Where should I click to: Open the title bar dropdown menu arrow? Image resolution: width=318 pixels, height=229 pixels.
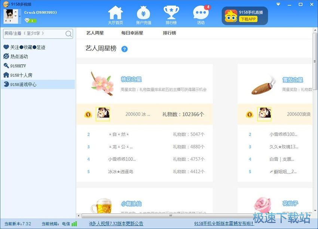point(278,4)
